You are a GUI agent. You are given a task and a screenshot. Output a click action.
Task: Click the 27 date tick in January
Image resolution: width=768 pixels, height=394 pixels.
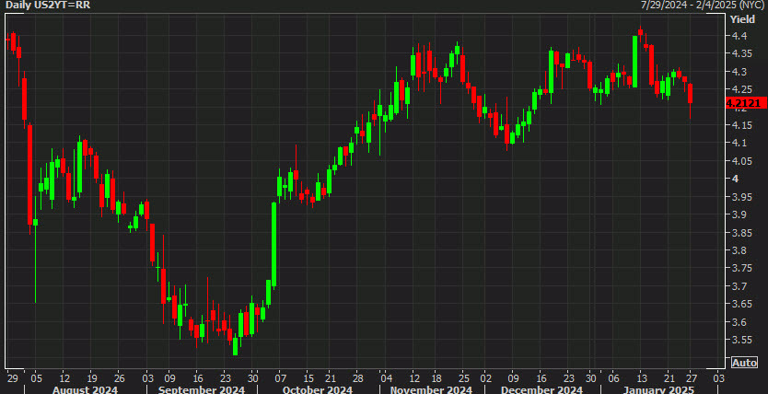click(690, 378)
